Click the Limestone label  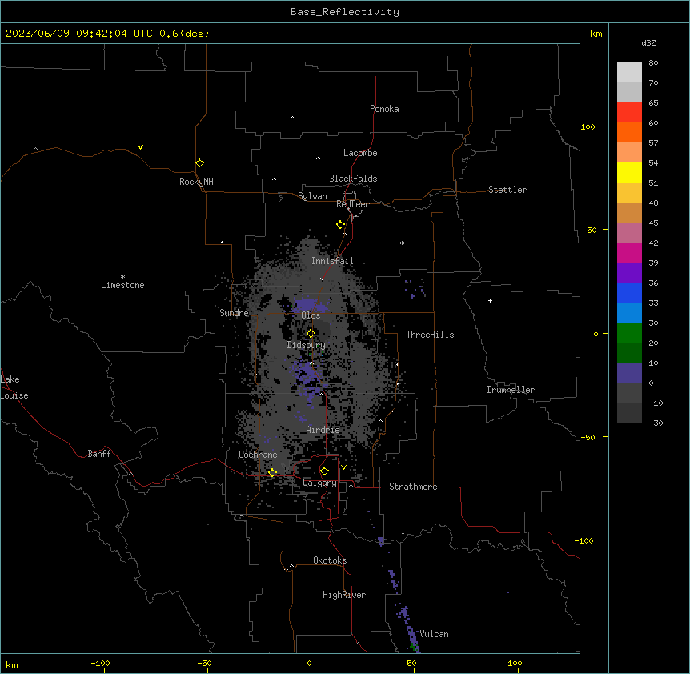coord(122,285)
